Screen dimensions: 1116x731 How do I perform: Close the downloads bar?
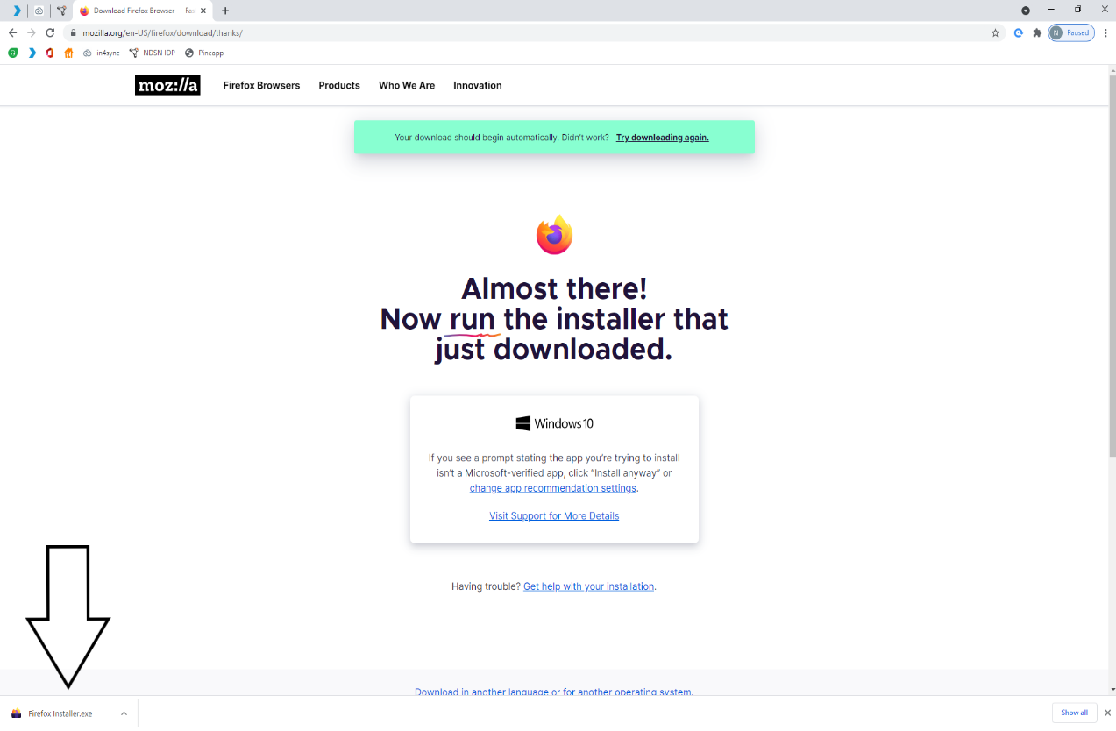point(1106,713)
